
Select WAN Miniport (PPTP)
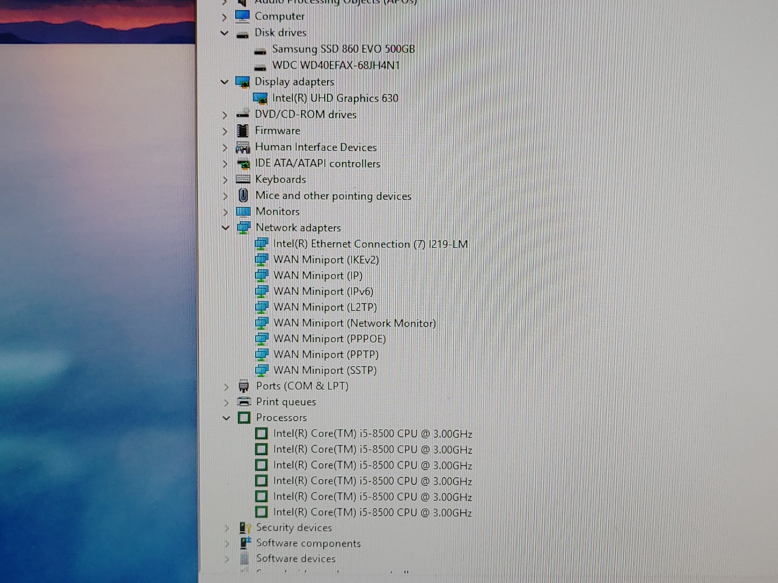pos(325,354)
